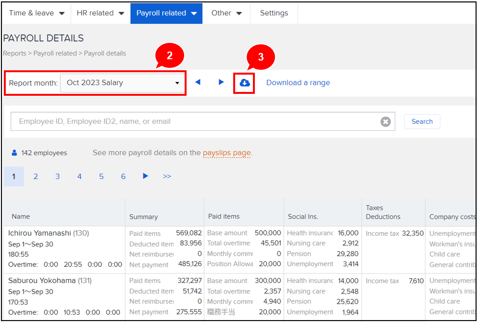
Task: Click the Search button
Action: pos(422,122)
